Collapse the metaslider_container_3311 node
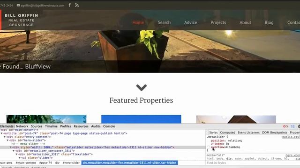Screen dimensions: 300x168 14,151
